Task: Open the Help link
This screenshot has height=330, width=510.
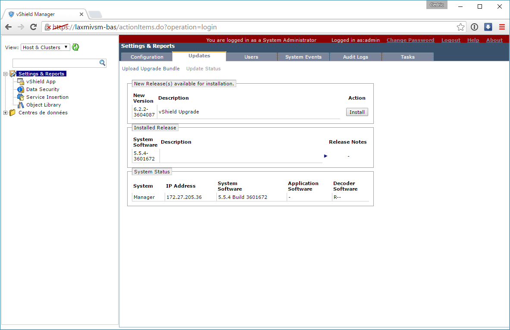Action: tap(473, 40)
